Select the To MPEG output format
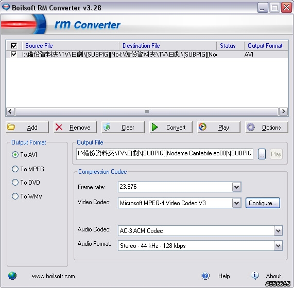 (x=15, y=169)
